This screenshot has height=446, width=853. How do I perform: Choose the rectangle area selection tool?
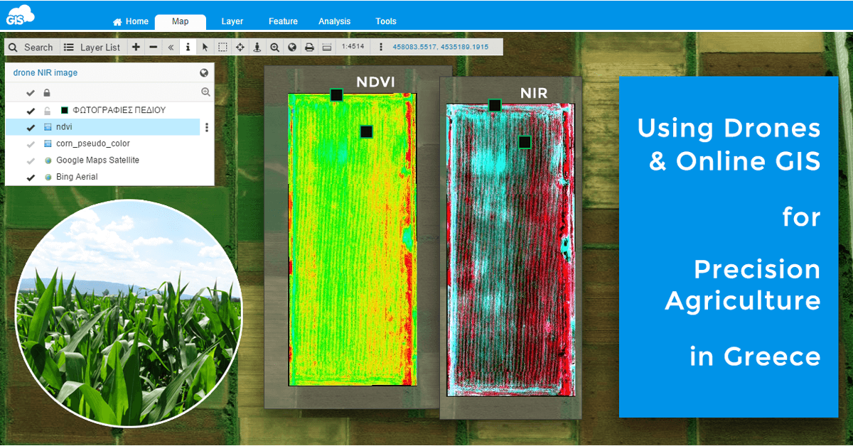point(222,47)
